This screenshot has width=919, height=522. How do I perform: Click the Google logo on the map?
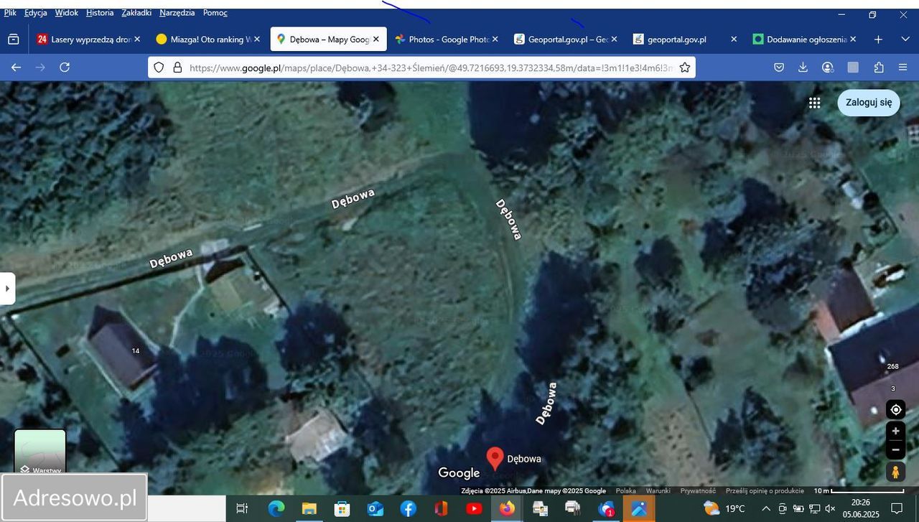click(x=459, y=473)
